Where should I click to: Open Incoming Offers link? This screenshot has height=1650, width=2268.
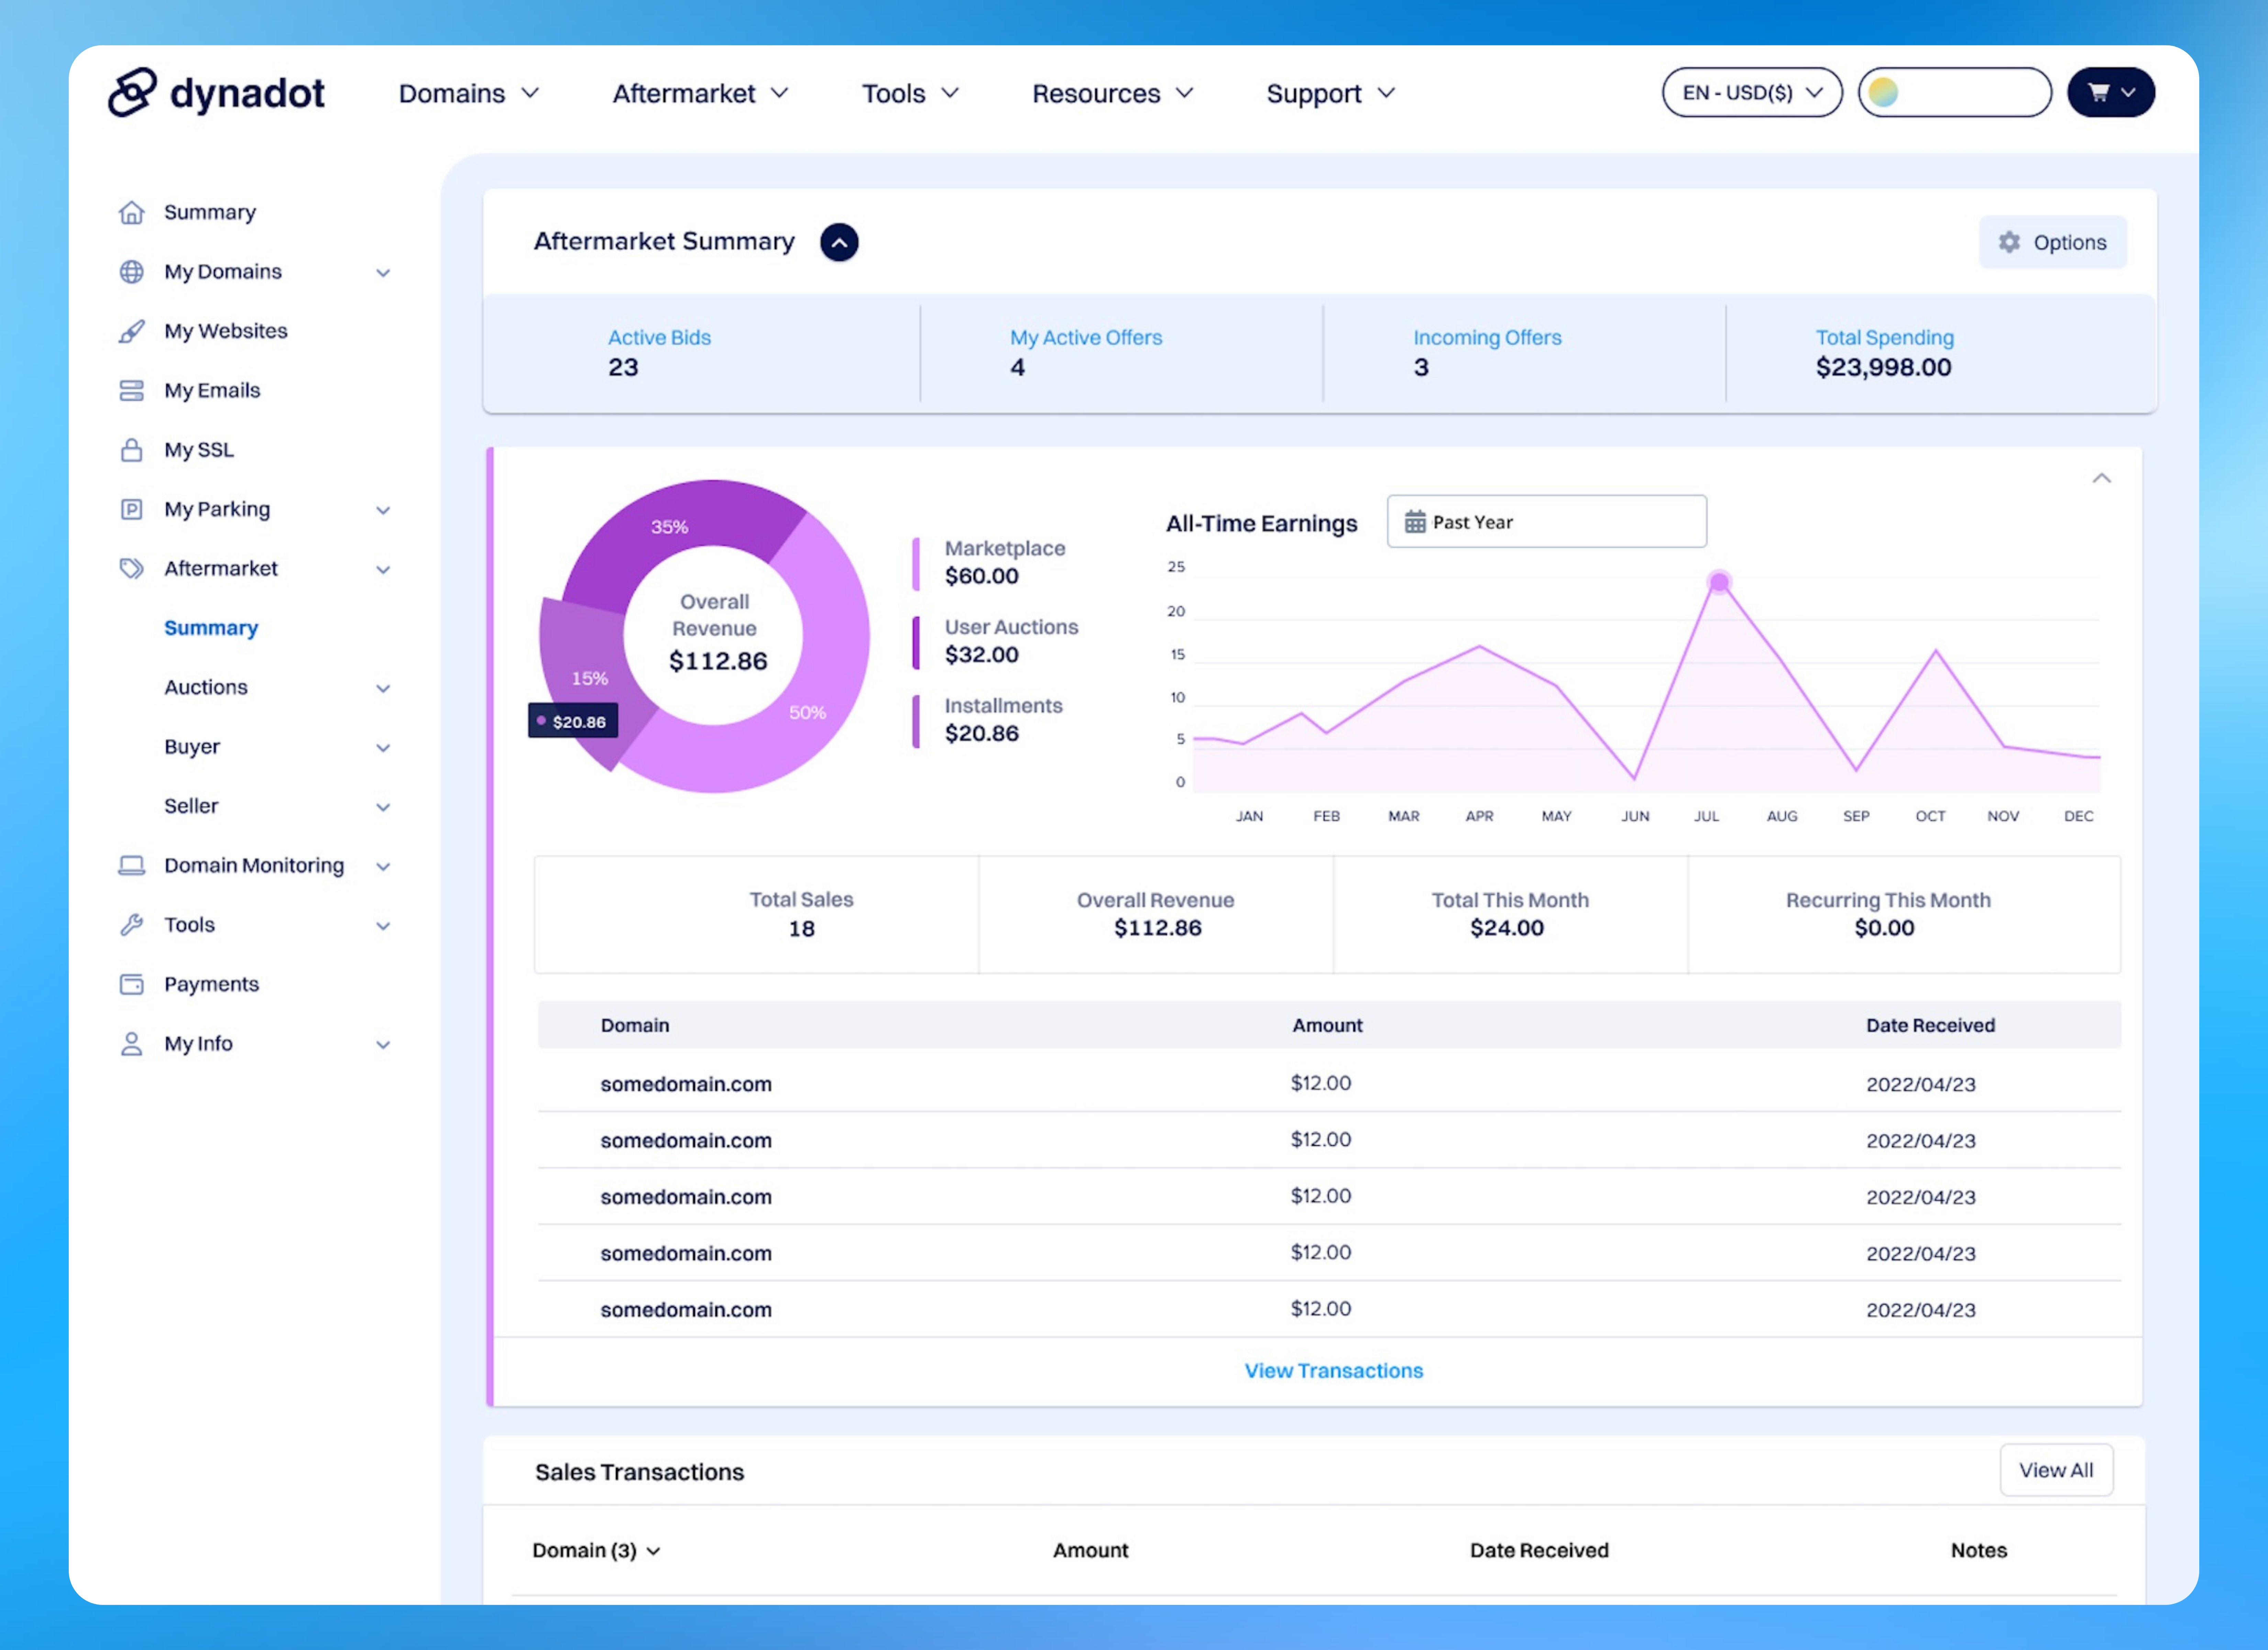1487,338
